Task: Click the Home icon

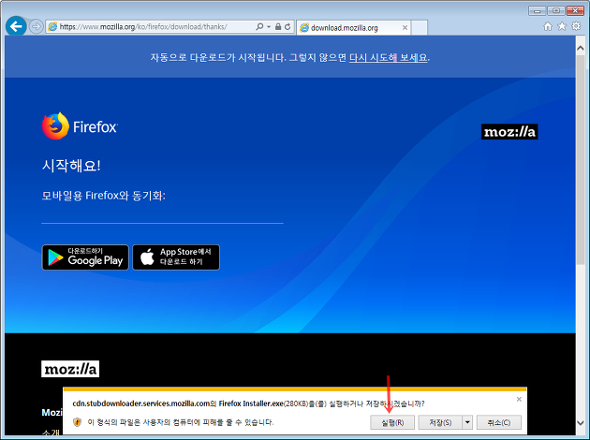Action: click(x=548, y=26)
